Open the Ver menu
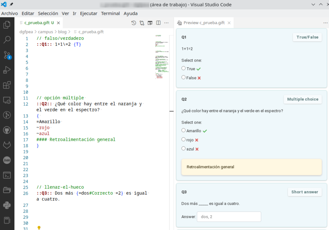 [x=65, y=13]
